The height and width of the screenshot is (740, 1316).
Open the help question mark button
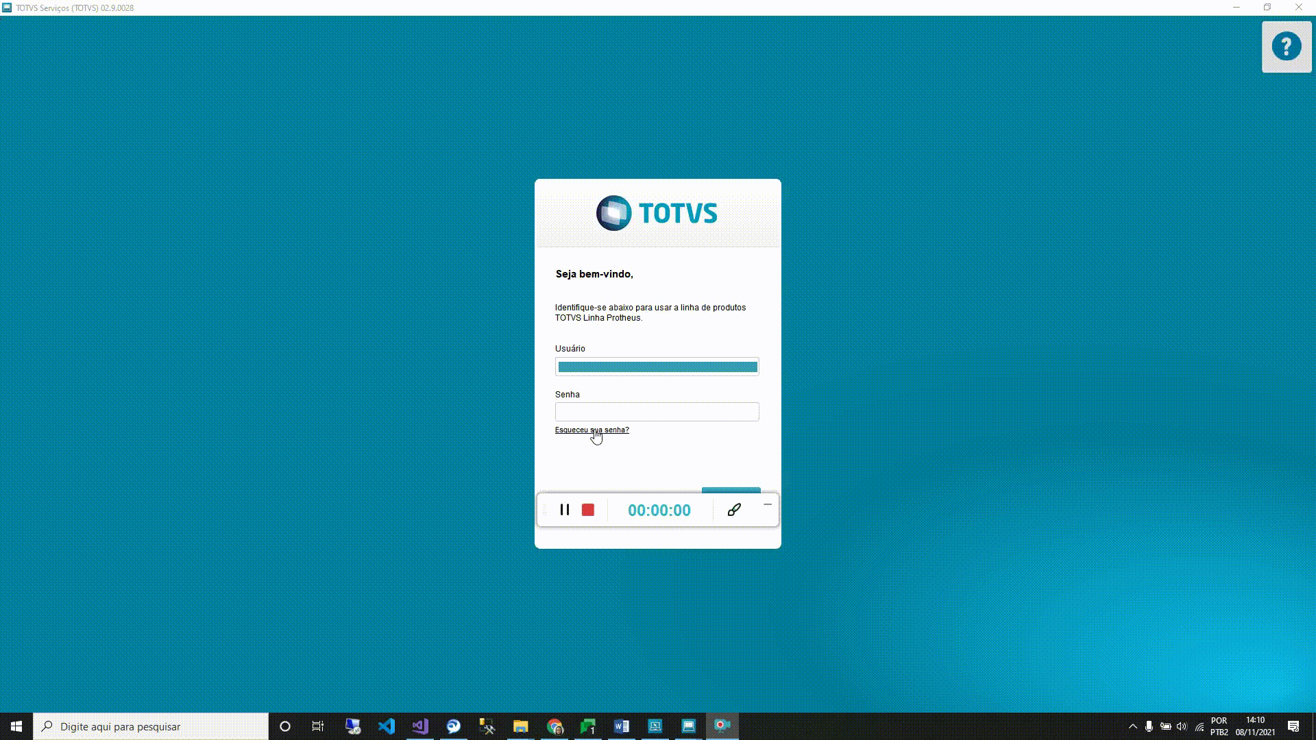coord(1287,47)
